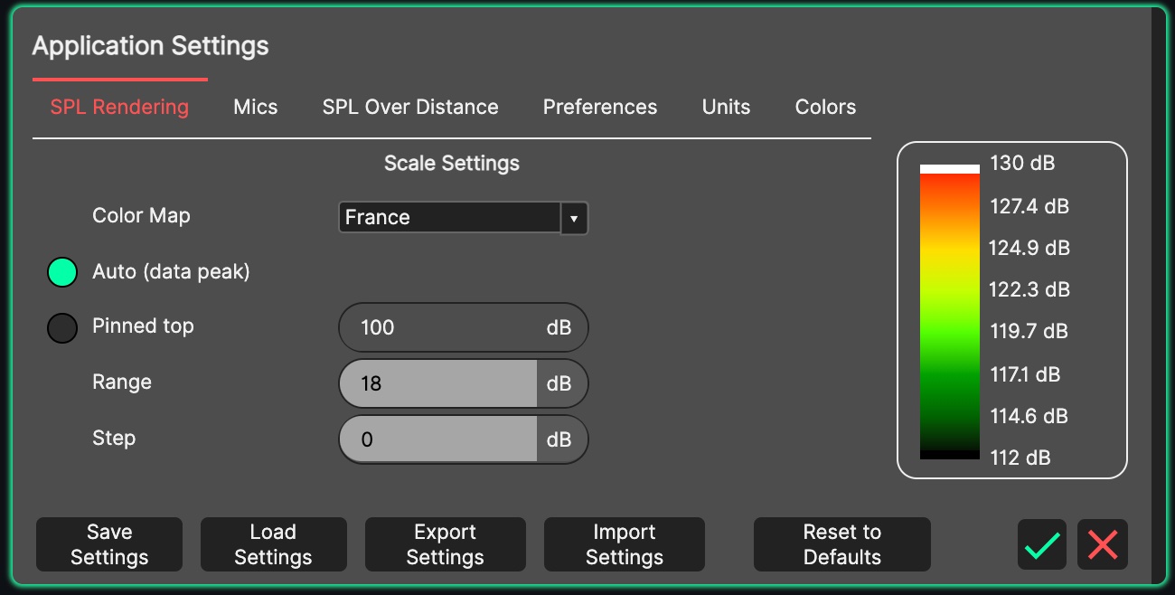Open the Colors tab
The image size is (1175, 595).
click(825, 107)
